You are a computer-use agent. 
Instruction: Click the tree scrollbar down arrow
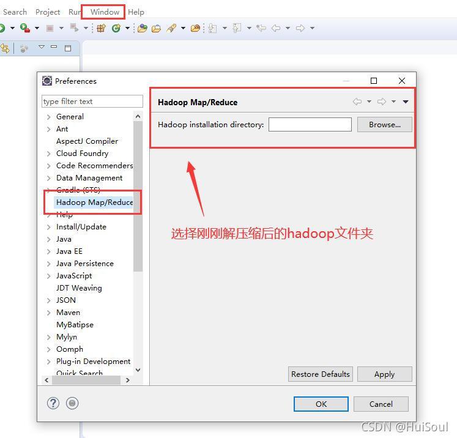coord(138,370)
